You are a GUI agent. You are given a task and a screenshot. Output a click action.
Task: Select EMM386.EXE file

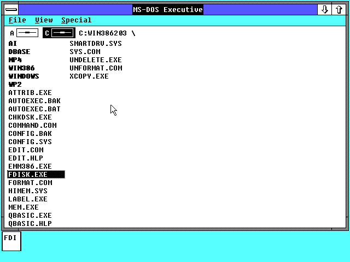[x=30, y=166]
